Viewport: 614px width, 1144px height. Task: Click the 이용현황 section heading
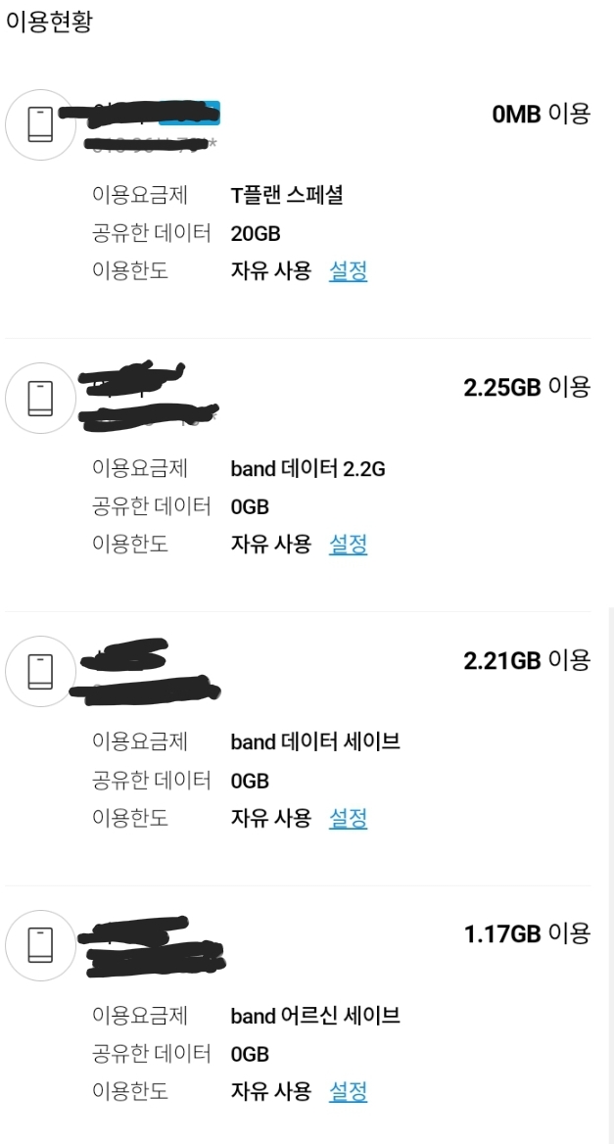[x=49, y=23]
